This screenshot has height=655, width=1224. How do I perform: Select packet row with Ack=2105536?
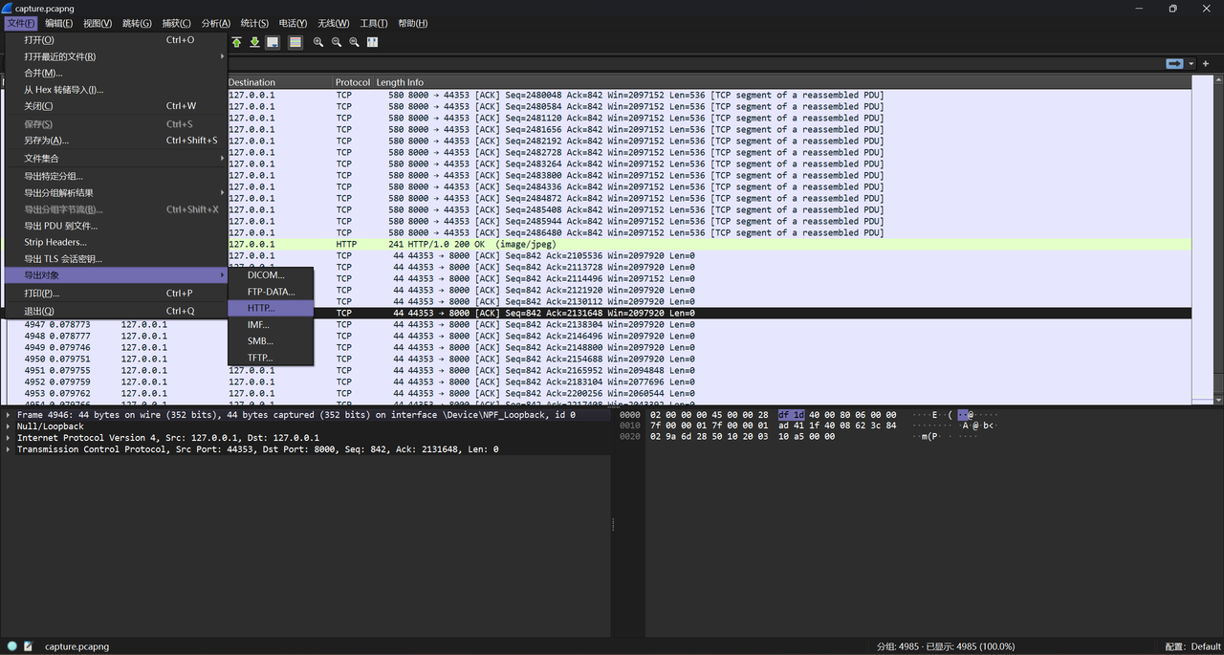pyautogui.click(x=709, y=255)
